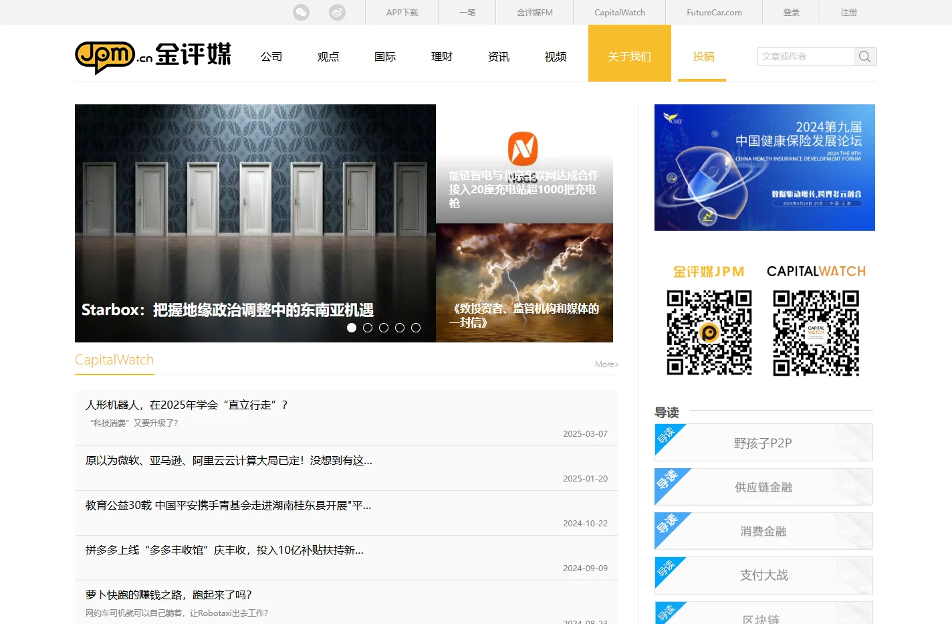Click the search magnifier icon
This screenshot has height=624, width=952.
(x=864, y=57)
